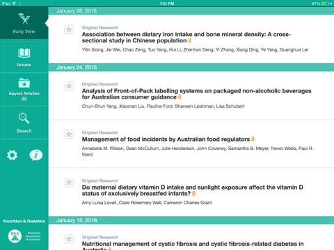The height and width of the screenshot is (250, 334).
Task: Tap authors line starting Yilin Xiong
Action: point(195,50)
